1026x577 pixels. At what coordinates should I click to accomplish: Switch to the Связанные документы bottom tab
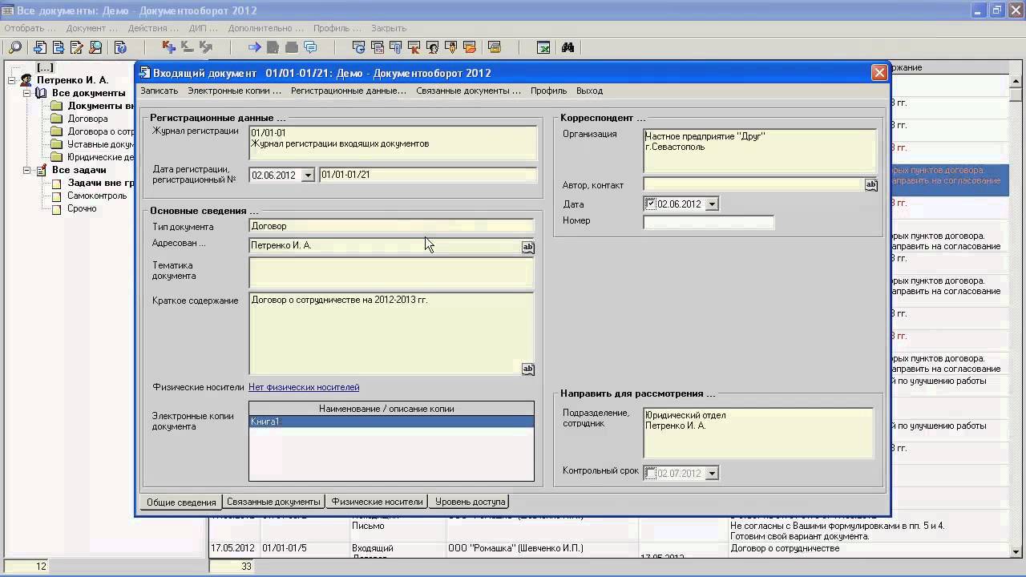(x=273, y=502)
